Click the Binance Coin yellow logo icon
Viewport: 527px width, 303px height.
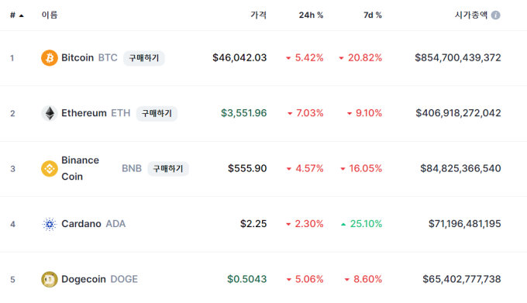[x=50, y=169]
